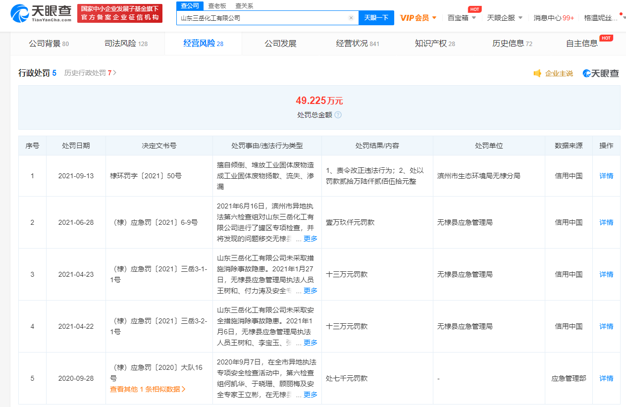Open the 知识产权 tab
The height and width of the screenshot is (407, 626).
pyautogui.click(x=435, y=44)
